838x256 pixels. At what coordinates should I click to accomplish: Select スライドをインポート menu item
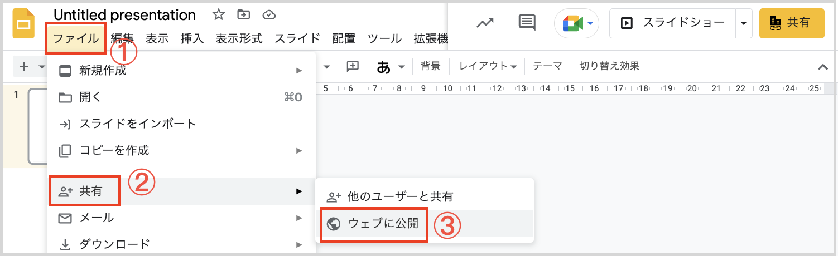click(x=181, y=124)
